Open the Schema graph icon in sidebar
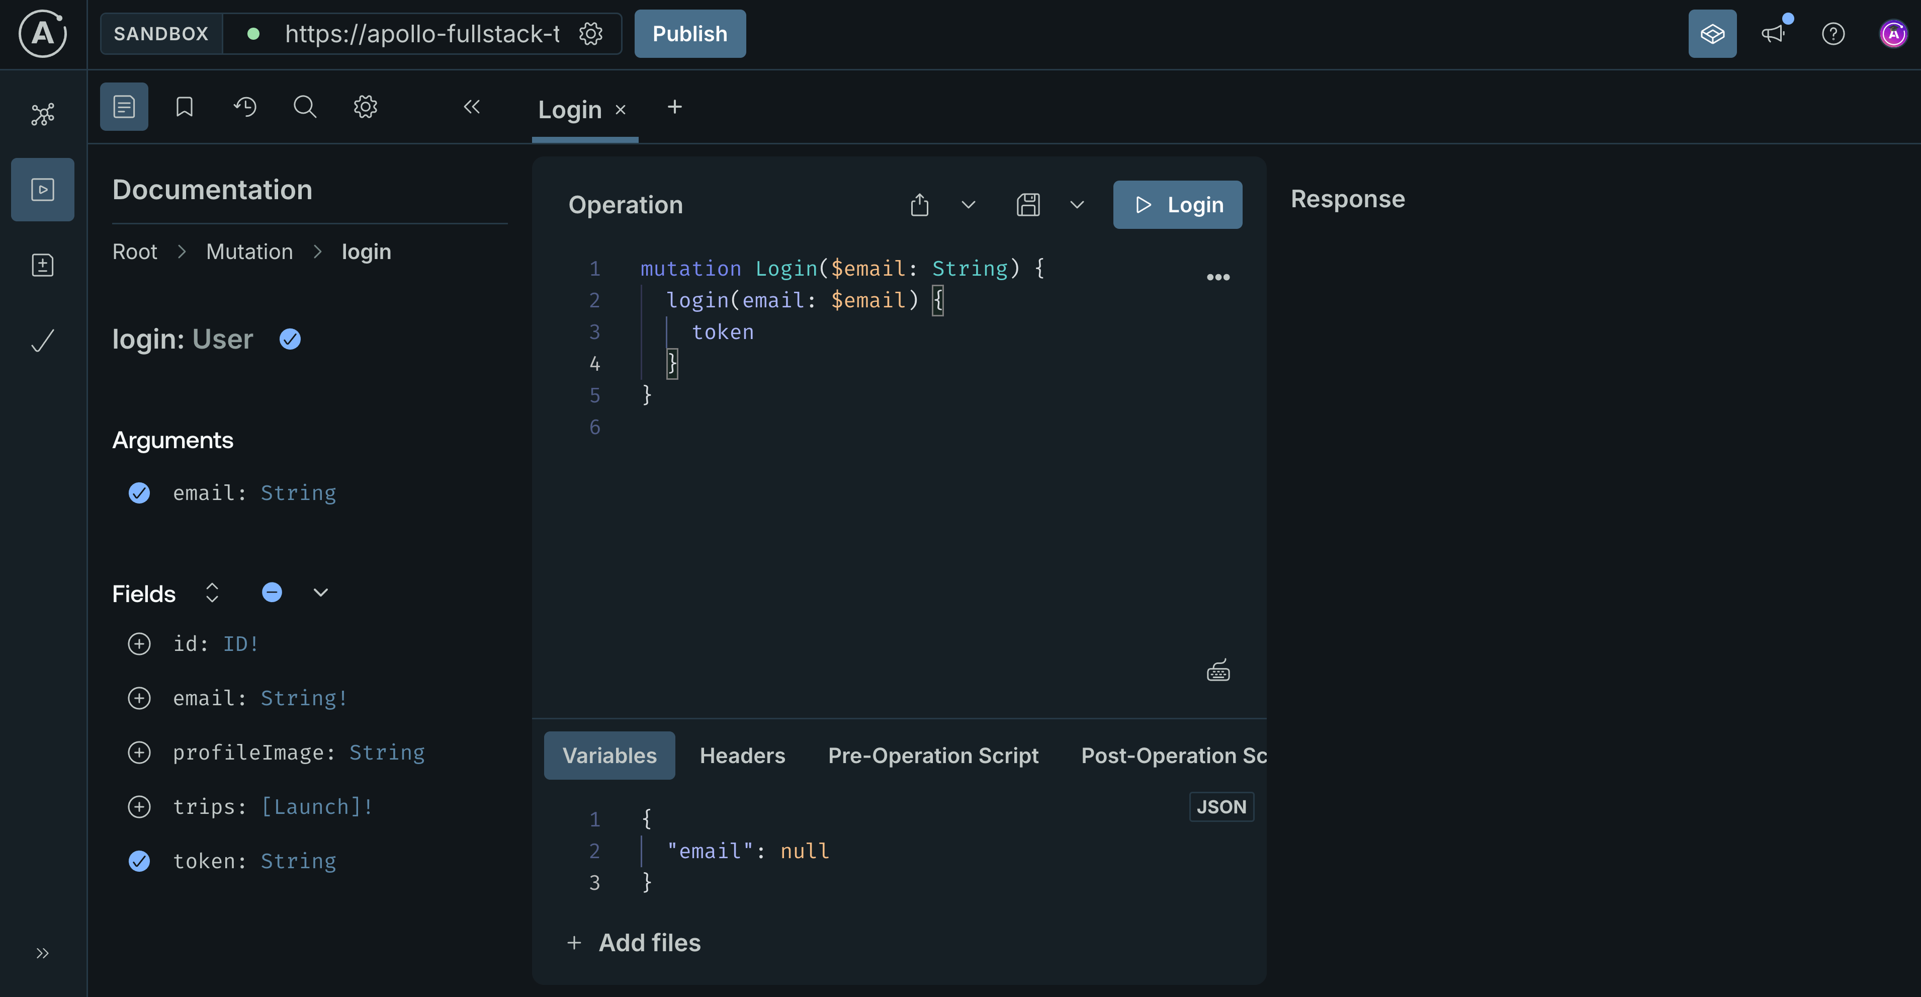Viewport: 1921px width, 997px height. pos(43,114)
